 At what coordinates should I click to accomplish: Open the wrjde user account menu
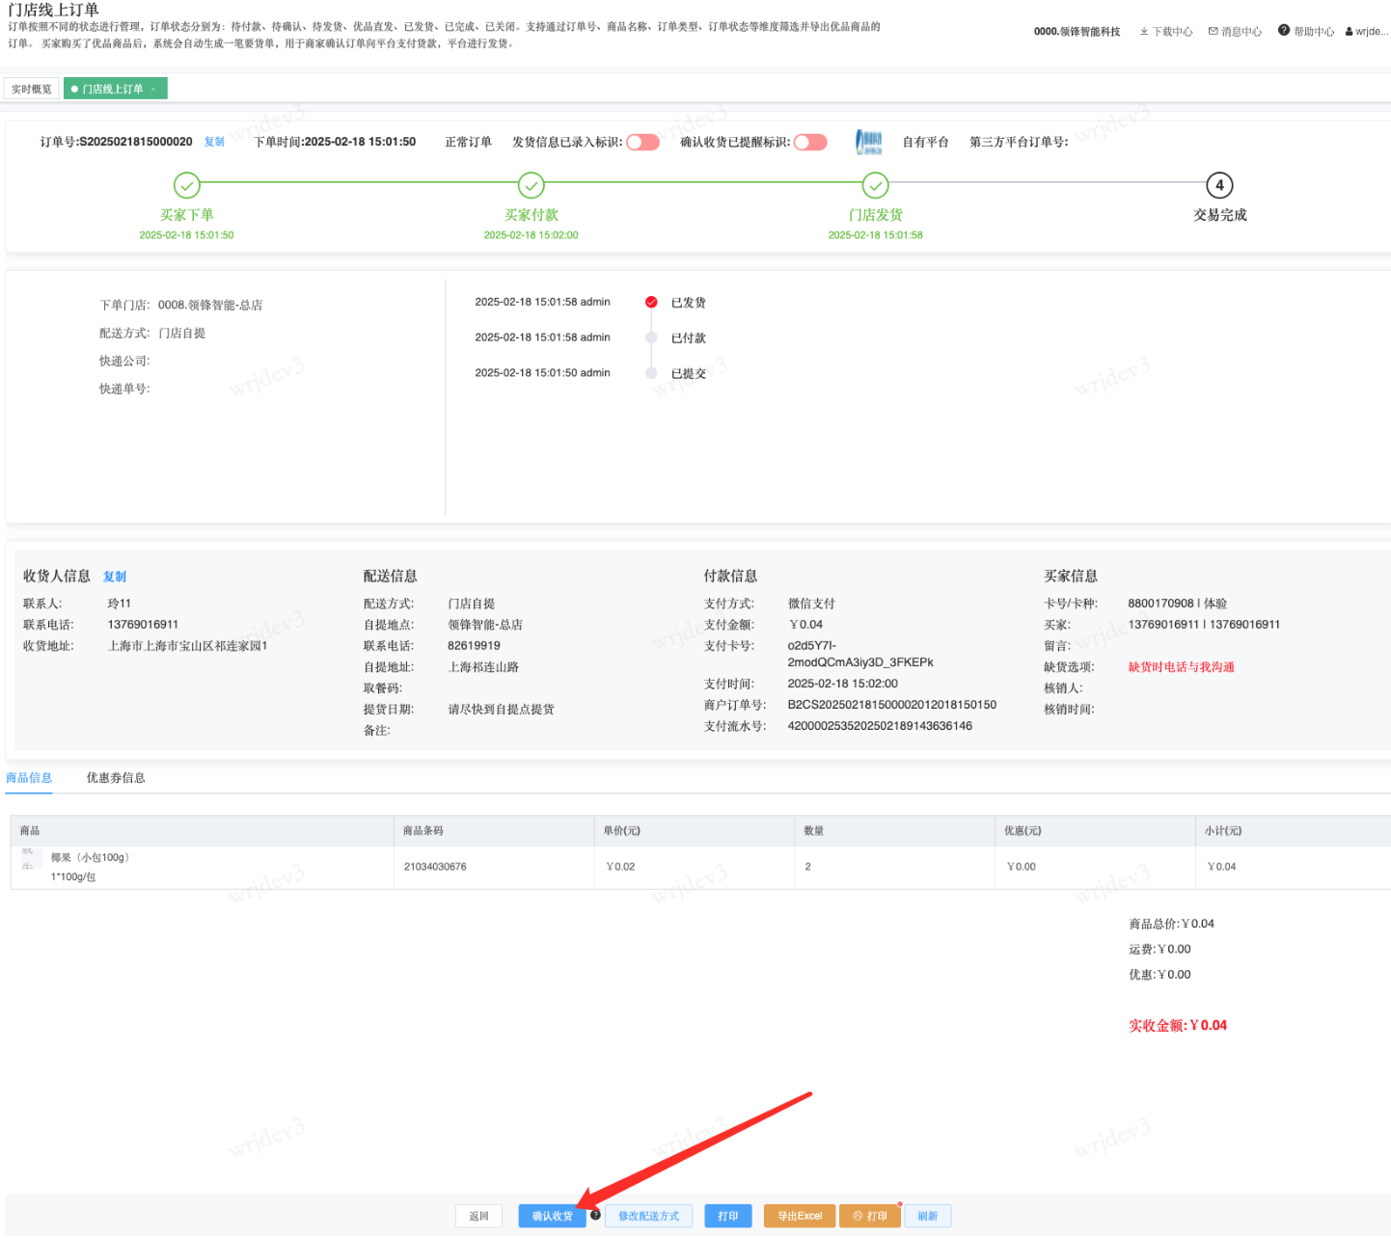tap(1367, 32)
